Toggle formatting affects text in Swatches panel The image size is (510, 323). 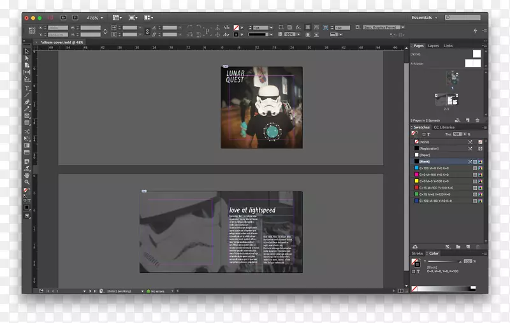click(x=428, y=134)
